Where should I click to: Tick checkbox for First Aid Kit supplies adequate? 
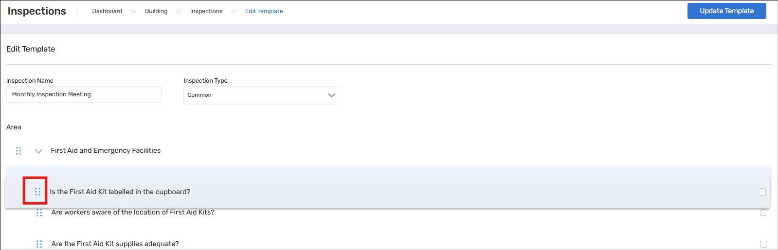coord(763,244)
